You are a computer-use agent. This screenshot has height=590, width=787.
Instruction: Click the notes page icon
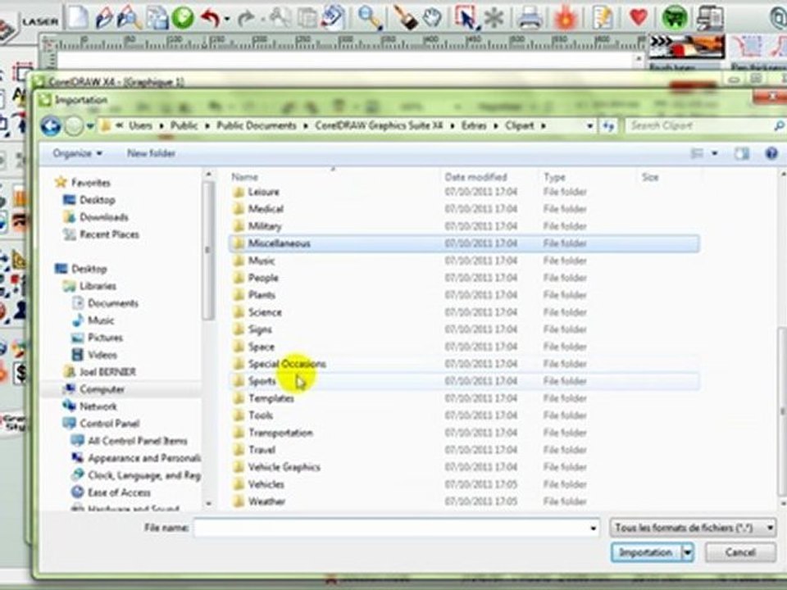tap(603, 18)
